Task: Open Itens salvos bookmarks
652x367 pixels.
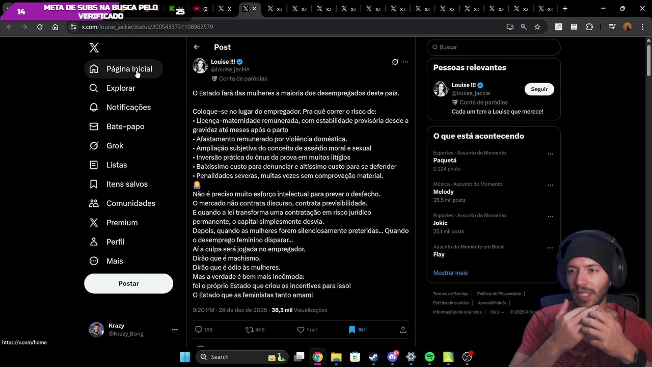Action: pyautogui.click(x=119, y=184)
